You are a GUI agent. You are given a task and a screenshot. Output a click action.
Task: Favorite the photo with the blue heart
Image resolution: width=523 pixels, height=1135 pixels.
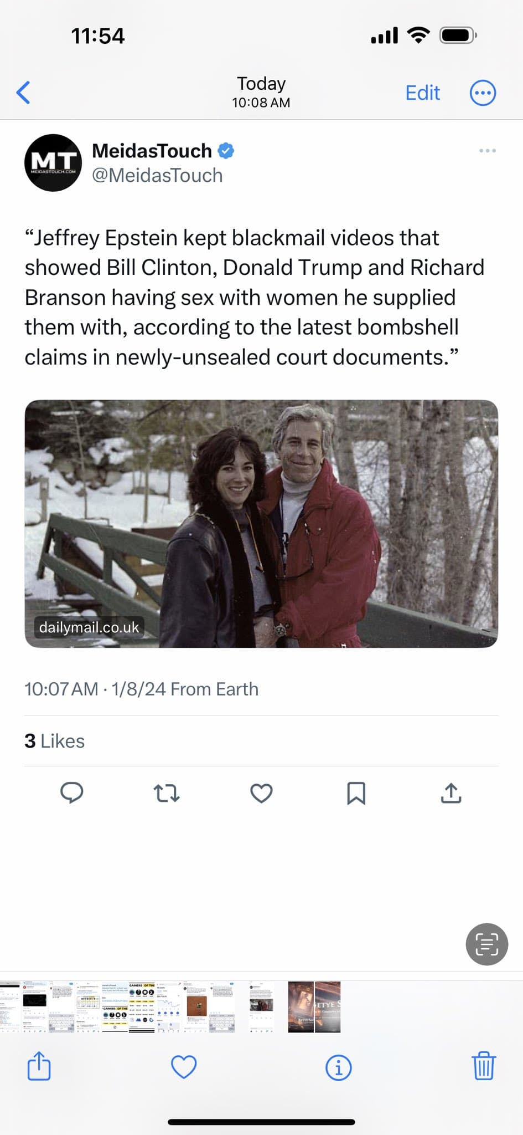(x=184, y=1067)
